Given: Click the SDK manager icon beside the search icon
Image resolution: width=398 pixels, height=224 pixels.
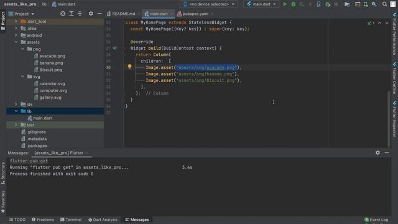Looking at the screenshot, I should 374,4.
